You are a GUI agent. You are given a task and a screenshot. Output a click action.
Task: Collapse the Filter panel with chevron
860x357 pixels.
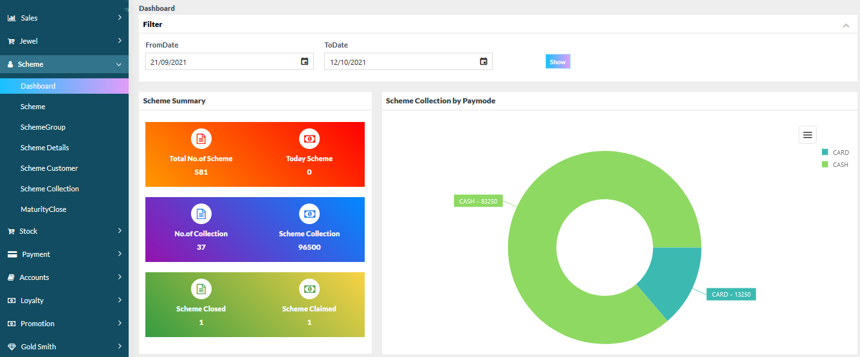[x=846, y=26]
